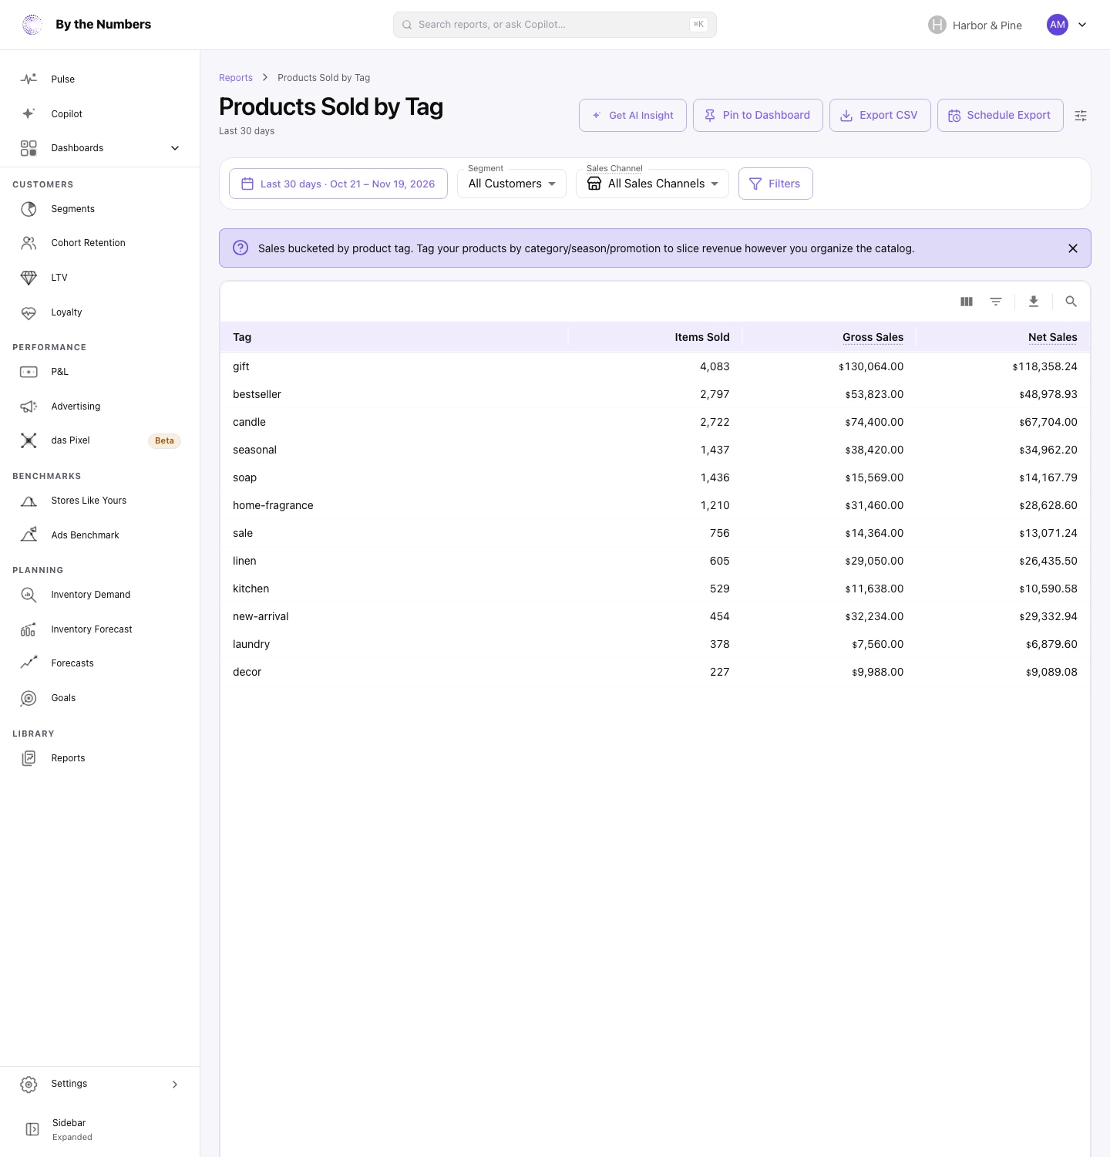Click the Goals target icon
The image size is (1110, 1157).
tap(29, 698)
